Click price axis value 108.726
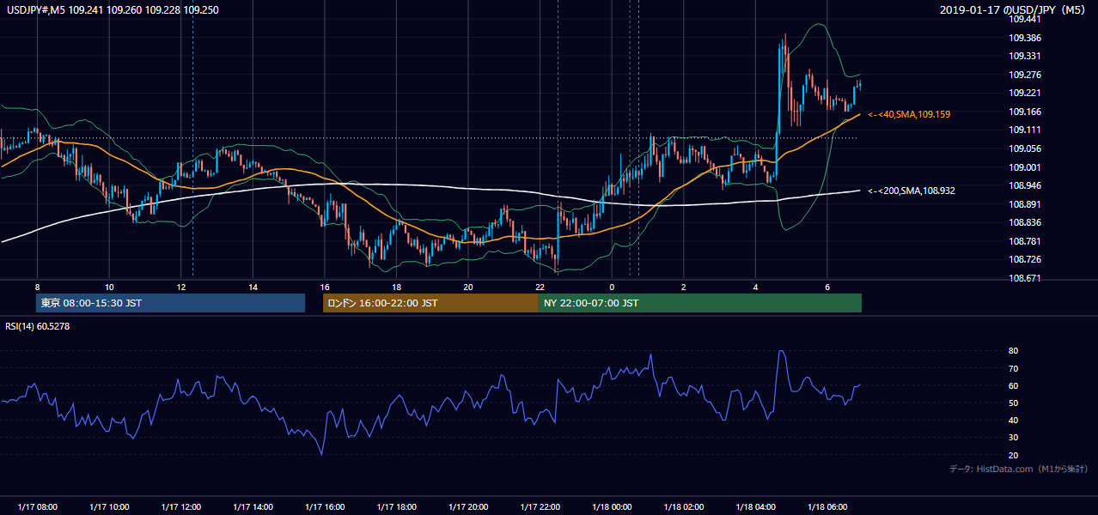Image resolution: width=1098 pixels, height=515 pixels. pyautogui.click(x=1025, y=259)
